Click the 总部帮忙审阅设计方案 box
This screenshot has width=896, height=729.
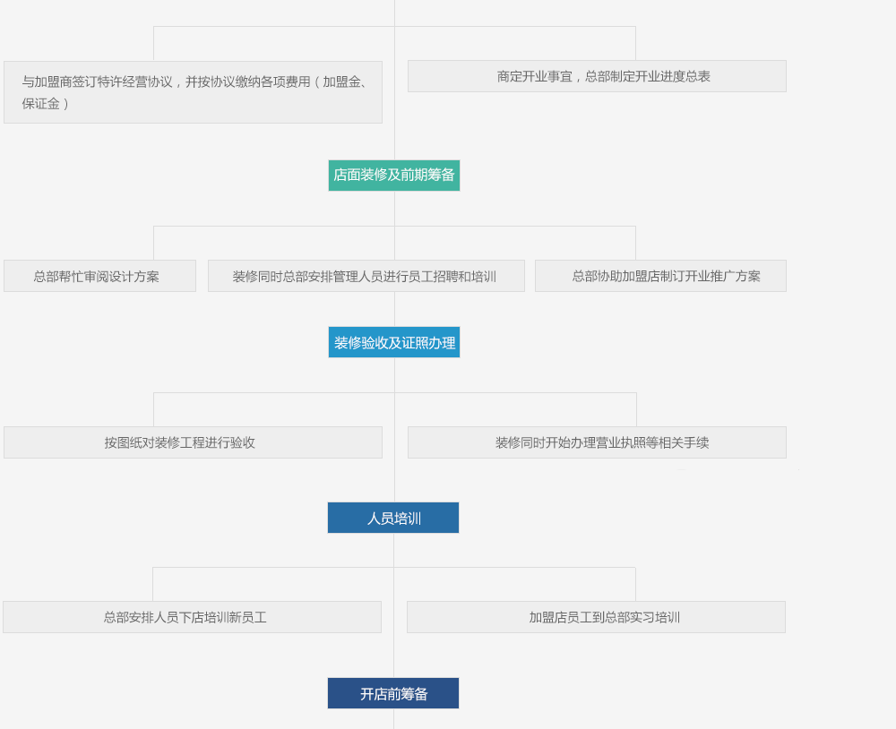point(99,276)
